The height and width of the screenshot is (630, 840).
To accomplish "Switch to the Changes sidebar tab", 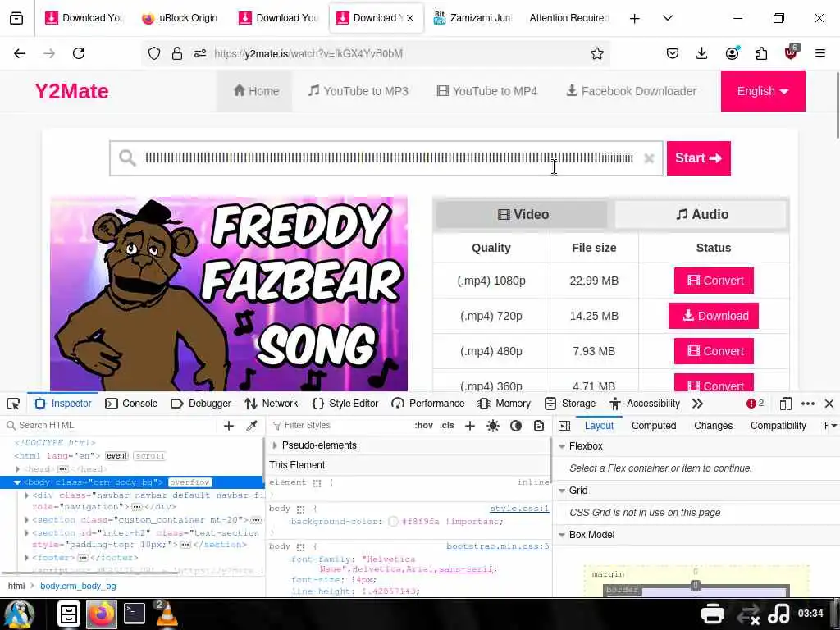I will (713, 426).
